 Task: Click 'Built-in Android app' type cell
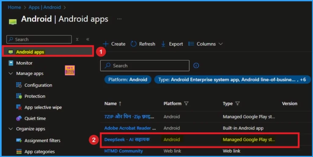243,128
